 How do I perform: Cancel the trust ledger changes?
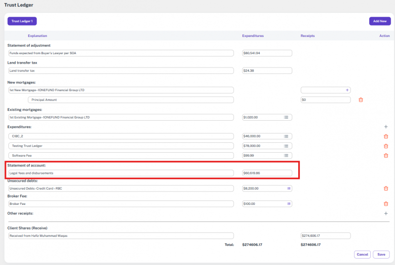(362, 255)
